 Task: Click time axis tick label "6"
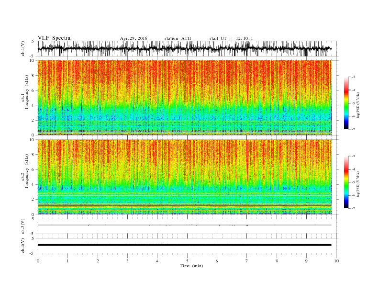click(x=217, y=261)
